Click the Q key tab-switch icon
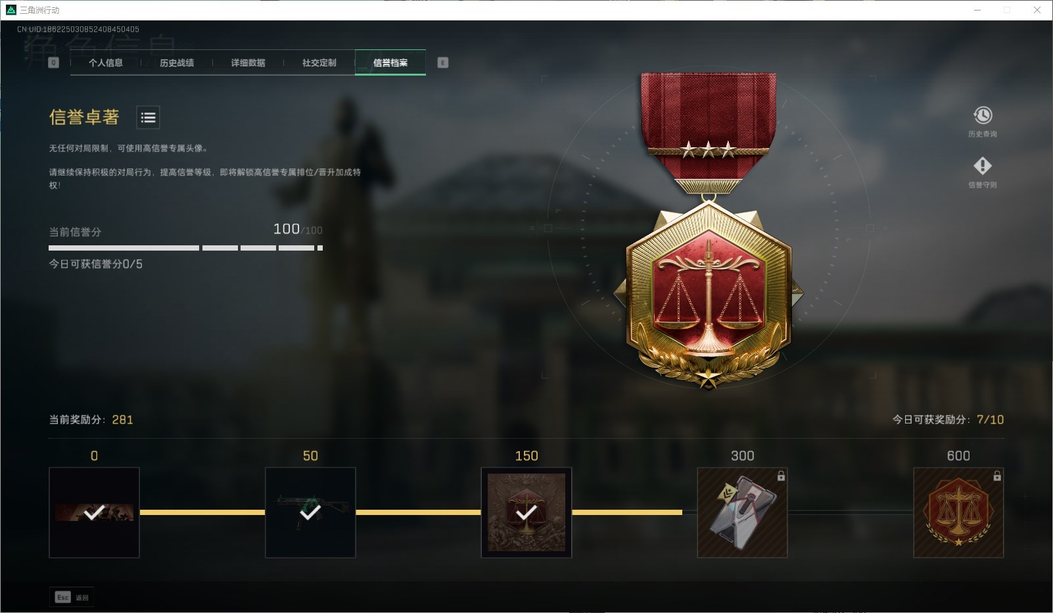This screenshot has height=613, width=1053. pyautogui.click(x=54, y=62)
